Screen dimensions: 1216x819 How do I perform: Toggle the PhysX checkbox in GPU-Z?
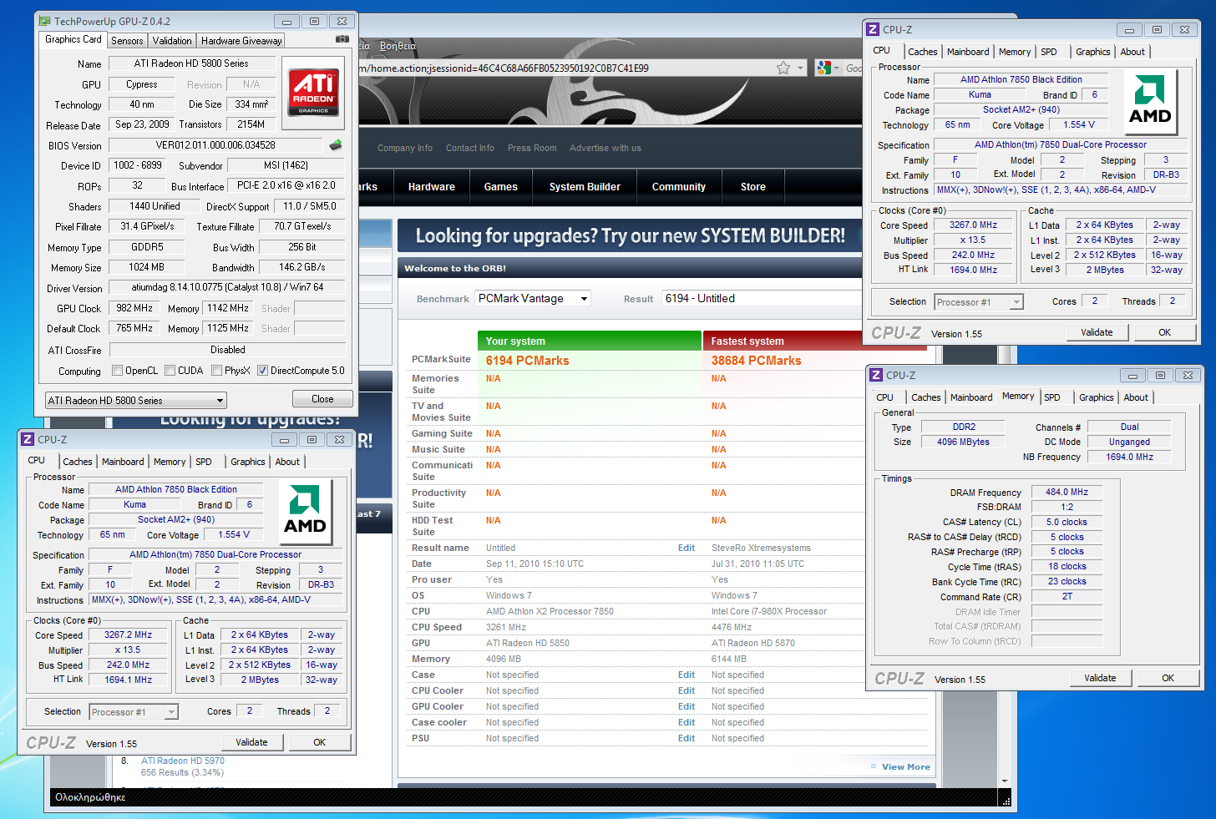point(217,371)
